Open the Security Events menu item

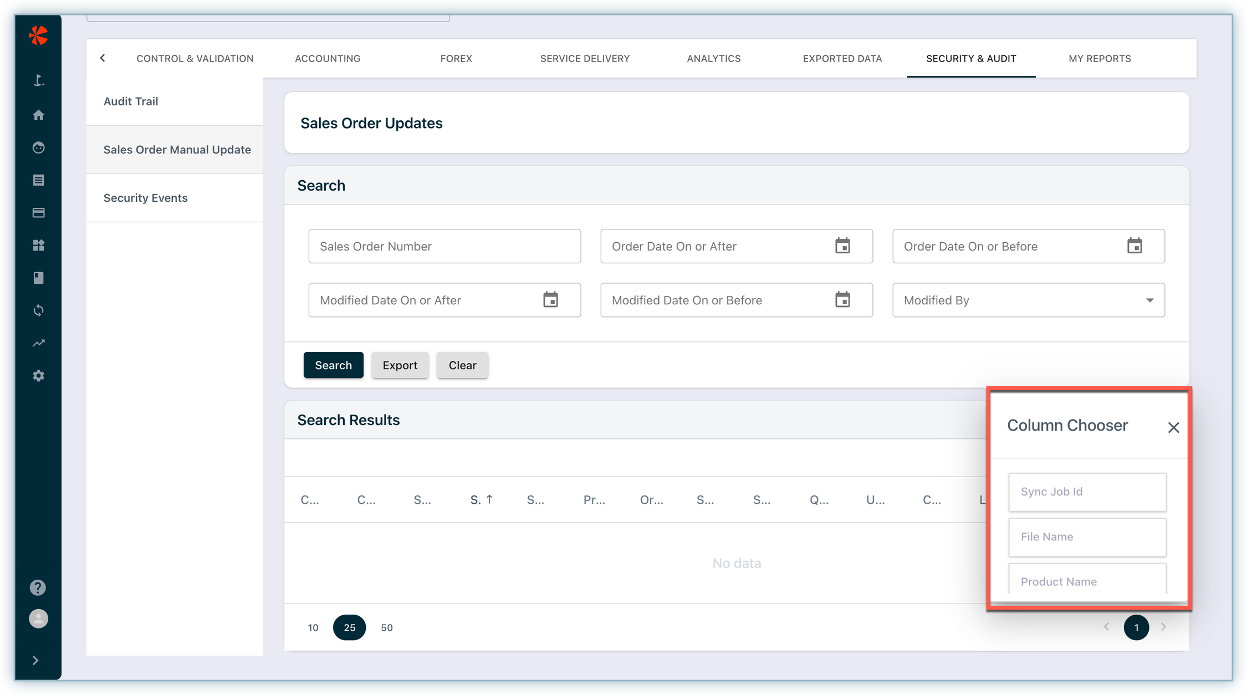tap(146, 198)
